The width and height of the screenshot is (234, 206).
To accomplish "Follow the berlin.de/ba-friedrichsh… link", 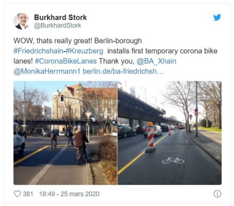I will coord(123,71).
